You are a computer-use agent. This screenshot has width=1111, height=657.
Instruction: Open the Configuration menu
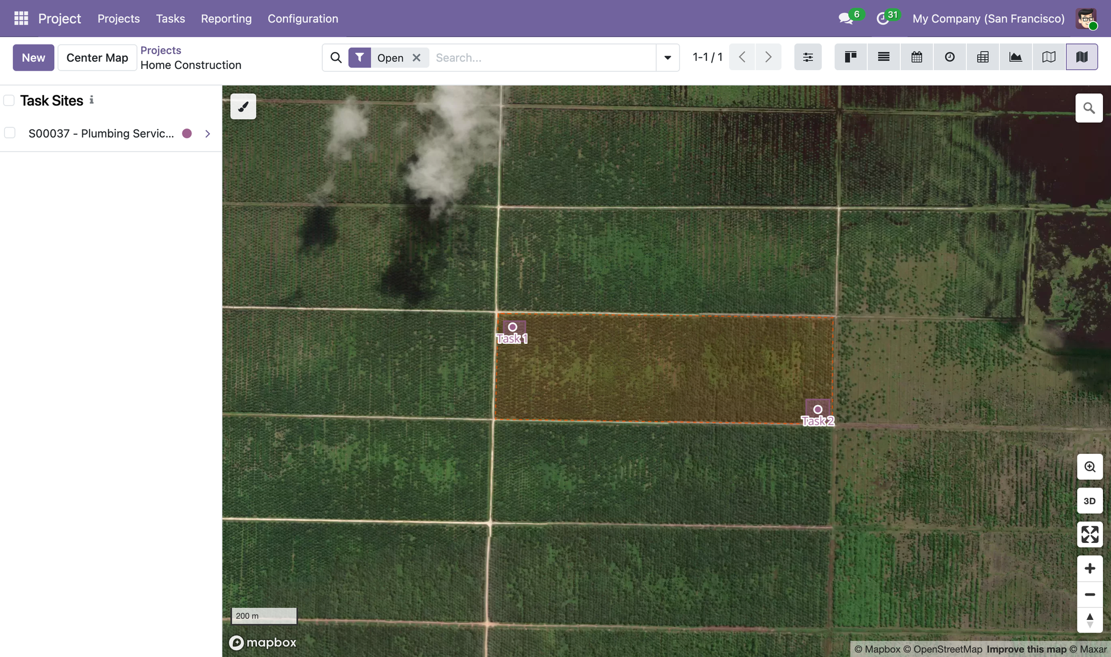303,19
